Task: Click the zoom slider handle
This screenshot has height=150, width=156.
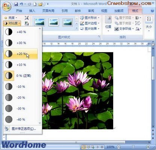Action: click(x=133, y=147)
